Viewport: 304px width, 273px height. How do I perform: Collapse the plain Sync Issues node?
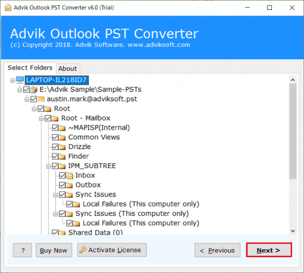pyautogui.click(x=56, y=195)
